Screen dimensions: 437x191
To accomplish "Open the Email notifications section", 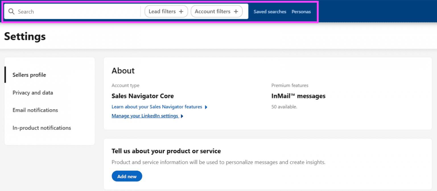I will (35, 110).
